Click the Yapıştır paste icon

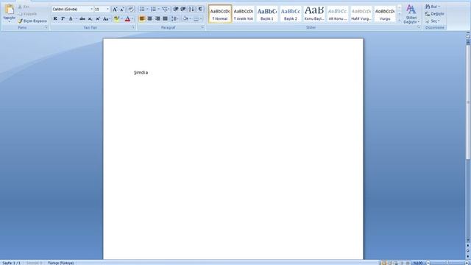coord(10,10)
